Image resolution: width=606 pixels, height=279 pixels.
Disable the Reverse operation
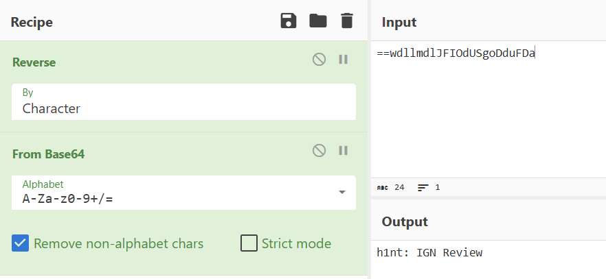(x=319, y=60)
